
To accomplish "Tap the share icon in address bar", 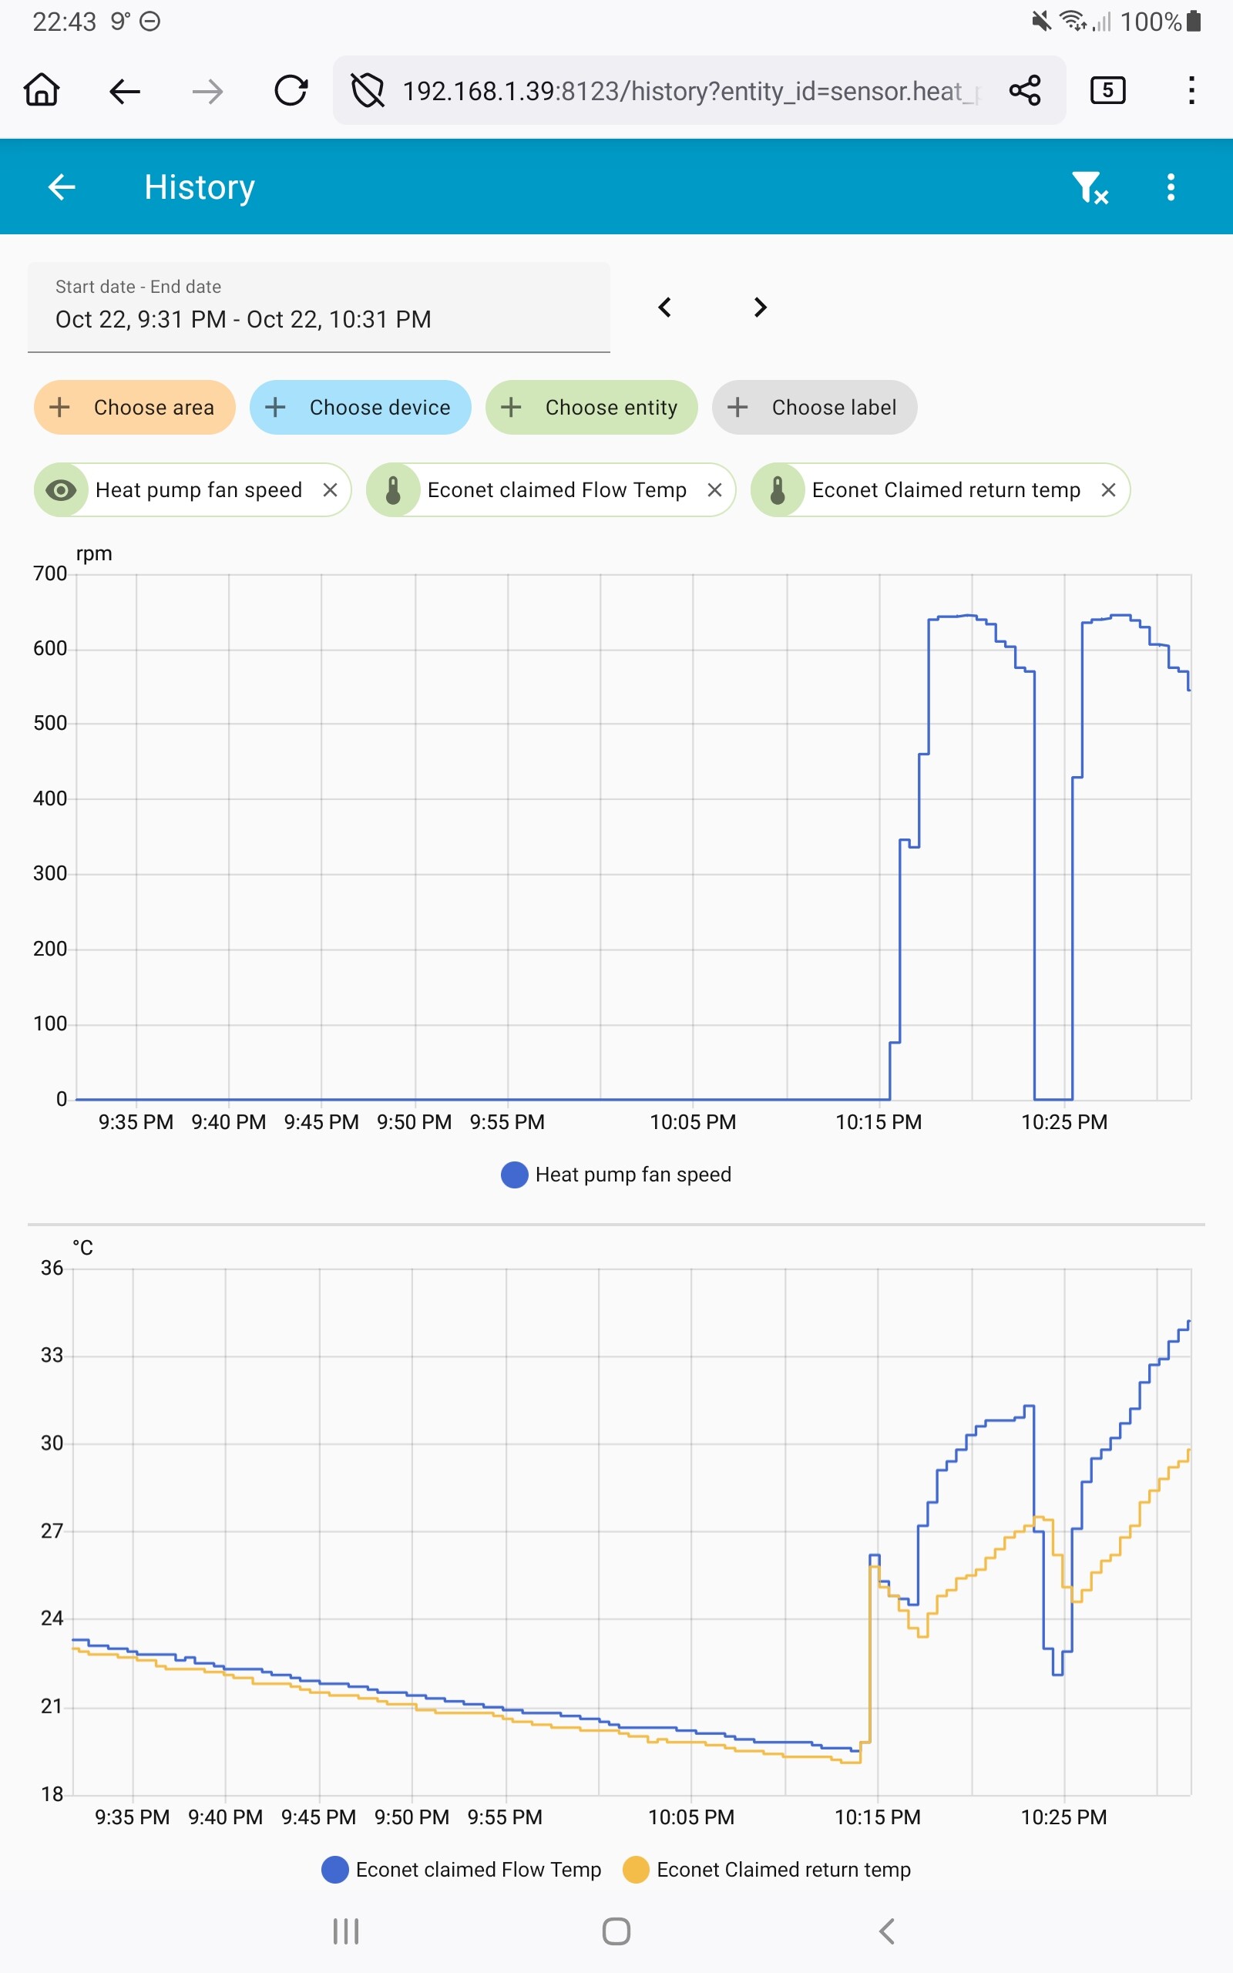I will tap(1024, 90).
